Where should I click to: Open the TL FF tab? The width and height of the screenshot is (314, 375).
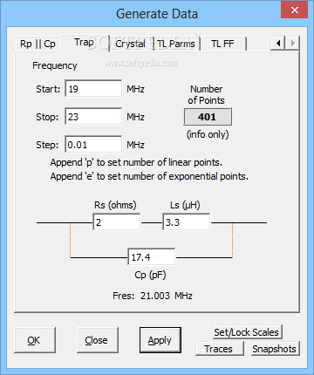click(x=223, y=44)
